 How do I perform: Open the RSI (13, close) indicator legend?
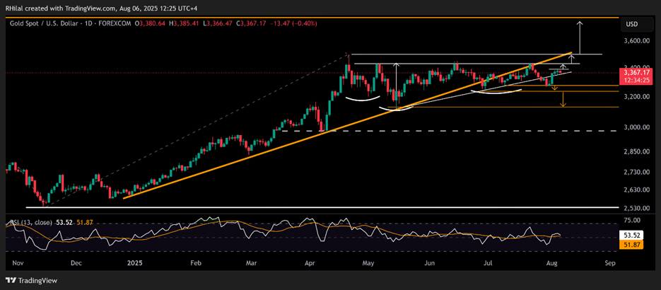pyautogui.click(x=28, y=223)
